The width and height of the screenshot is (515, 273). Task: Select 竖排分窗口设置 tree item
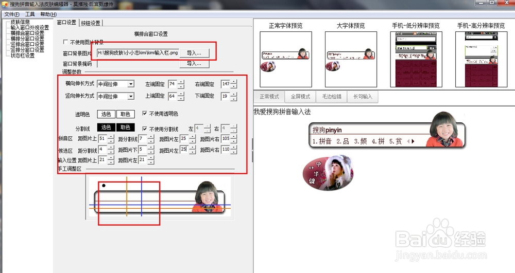(27, 50)
